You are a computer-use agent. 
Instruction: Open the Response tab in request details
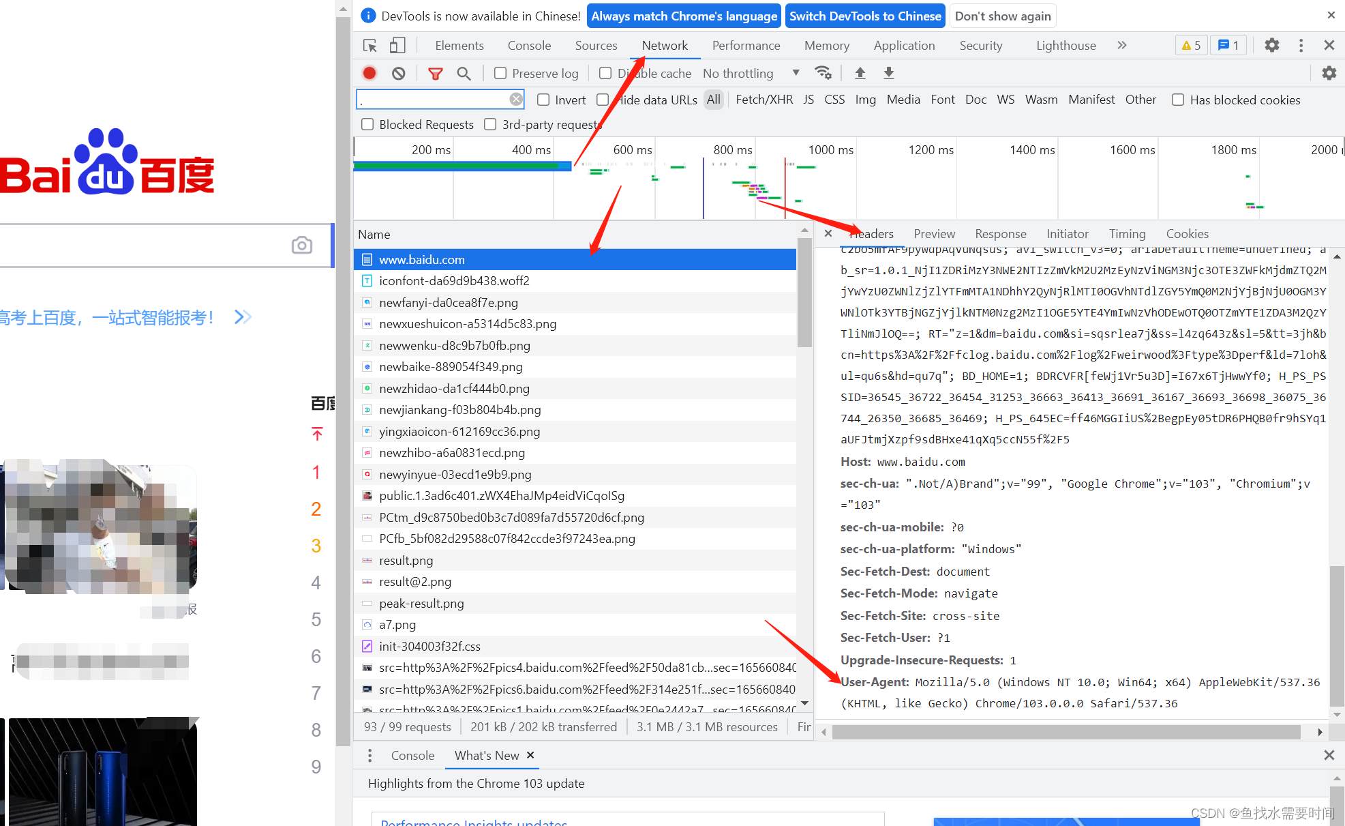1000,234
